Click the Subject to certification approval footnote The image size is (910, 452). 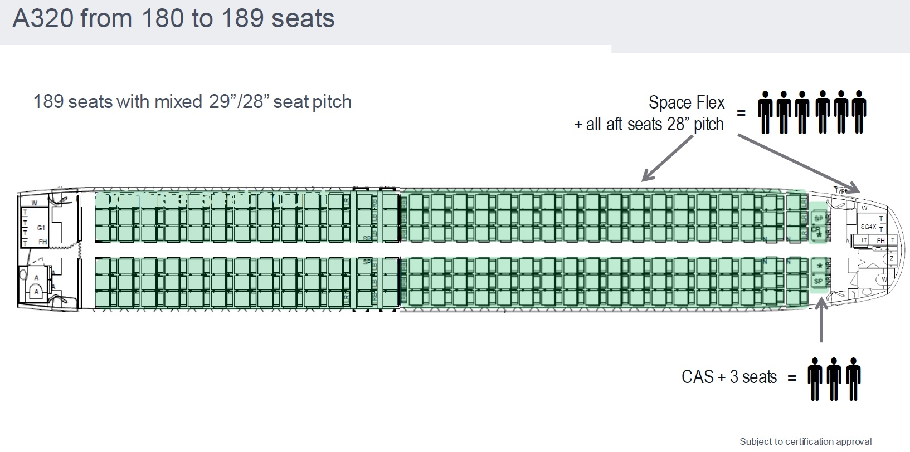point(805,441)
